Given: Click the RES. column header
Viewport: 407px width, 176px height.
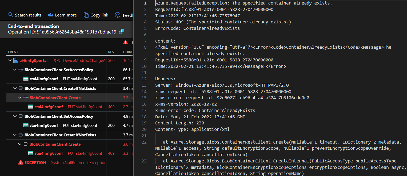Looking at the screenshot, I should (x=111, y=52).
